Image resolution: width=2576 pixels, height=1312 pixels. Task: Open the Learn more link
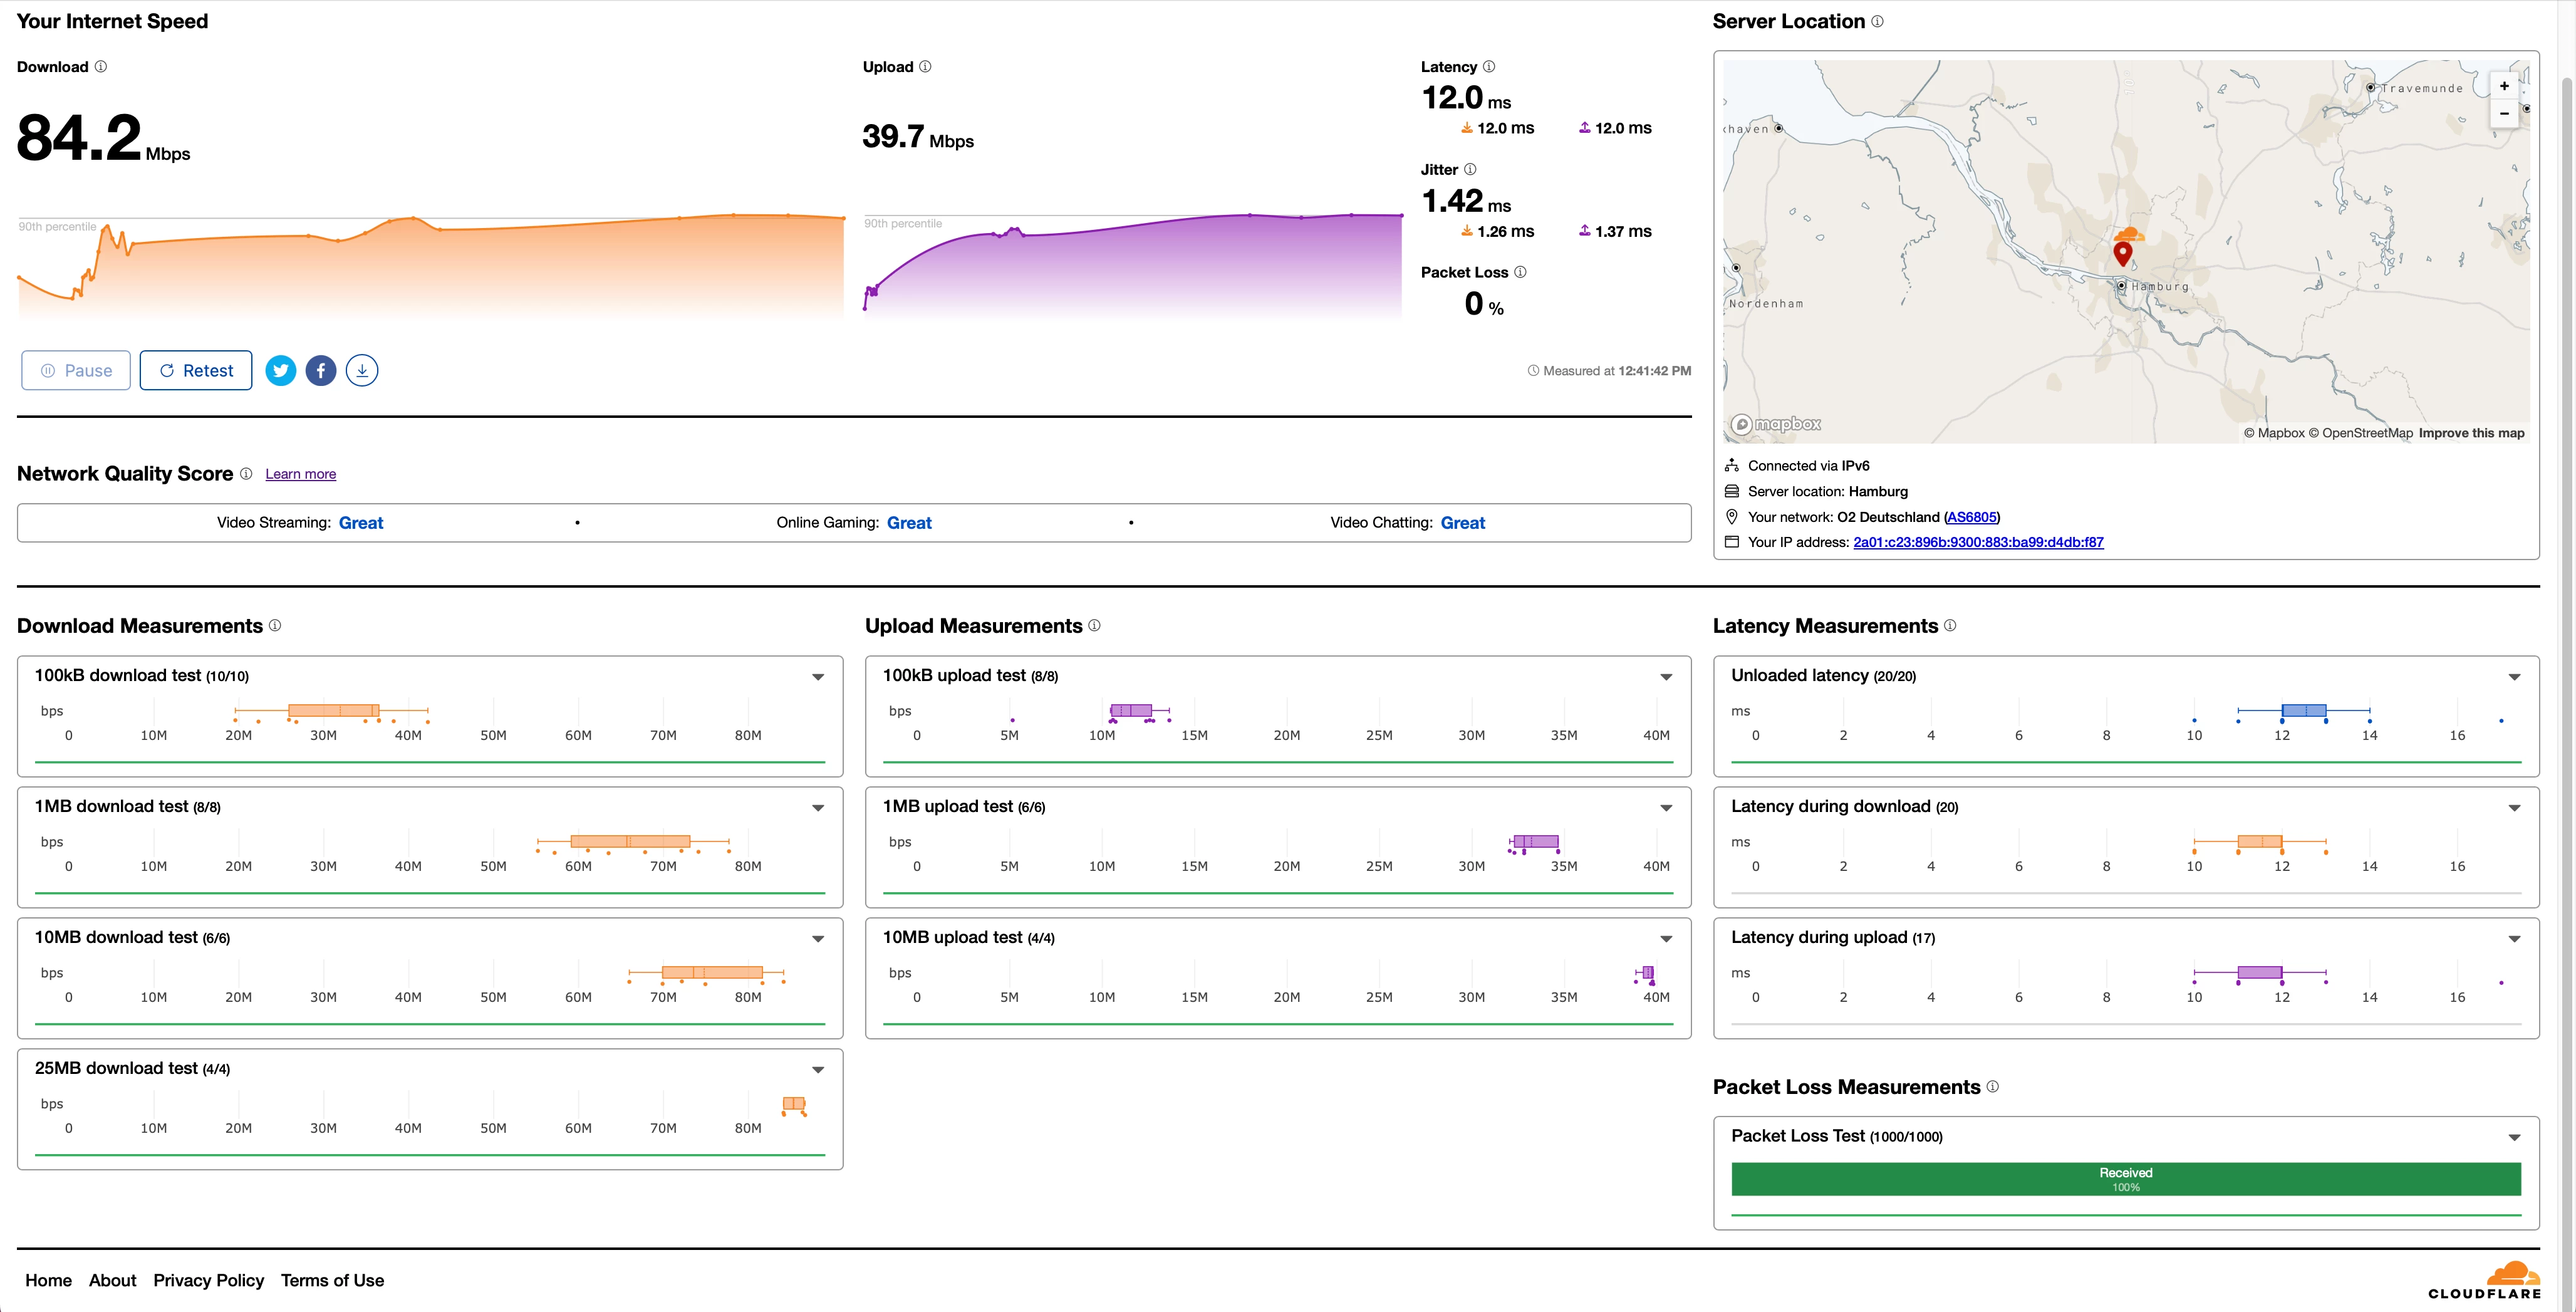click(x=300, y=474)
